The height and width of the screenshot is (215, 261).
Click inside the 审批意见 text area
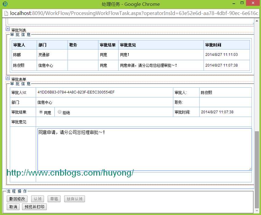[145, 149]
